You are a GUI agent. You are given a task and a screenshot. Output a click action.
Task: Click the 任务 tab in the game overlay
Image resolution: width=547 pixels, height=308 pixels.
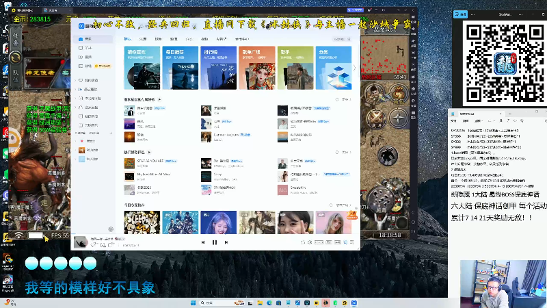click(16, 40)
